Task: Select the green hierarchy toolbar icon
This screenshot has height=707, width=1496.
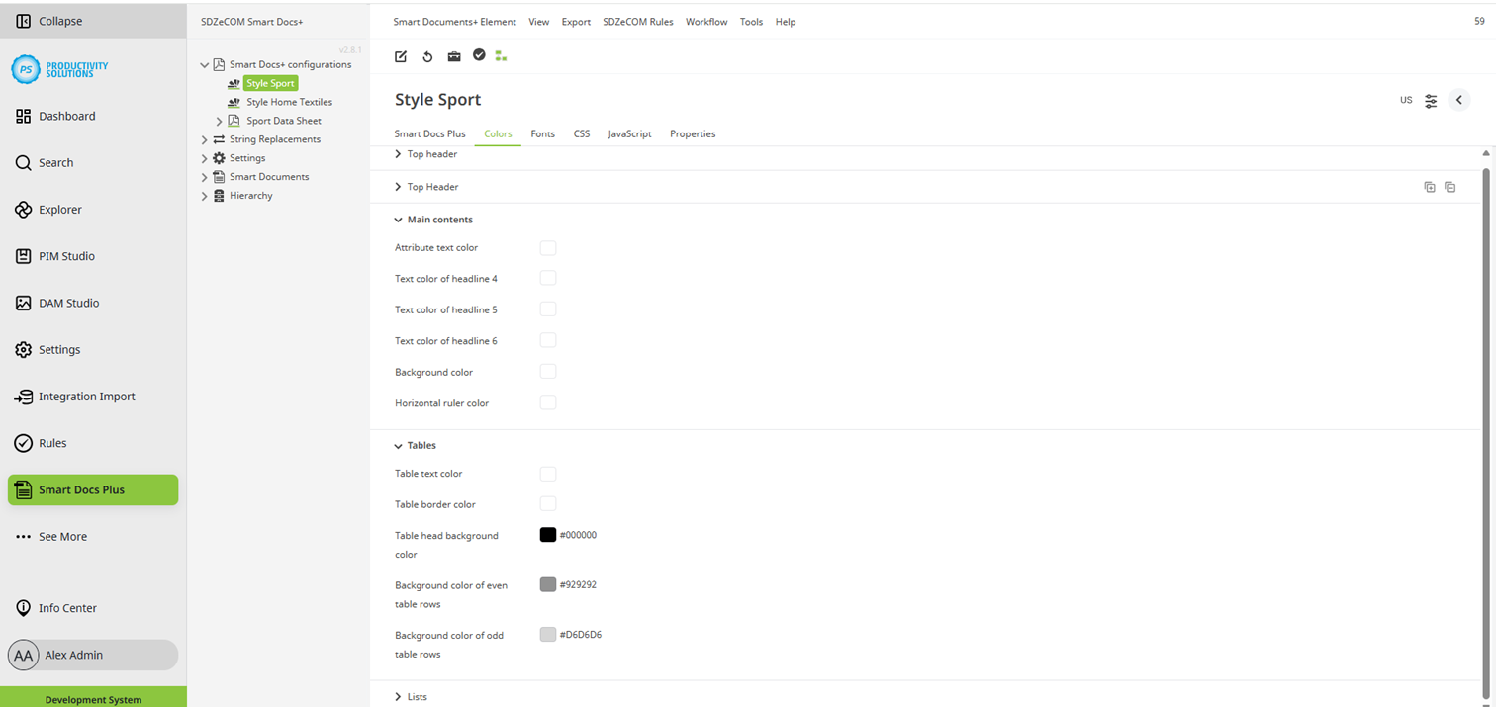Action: tap(501, 56)
